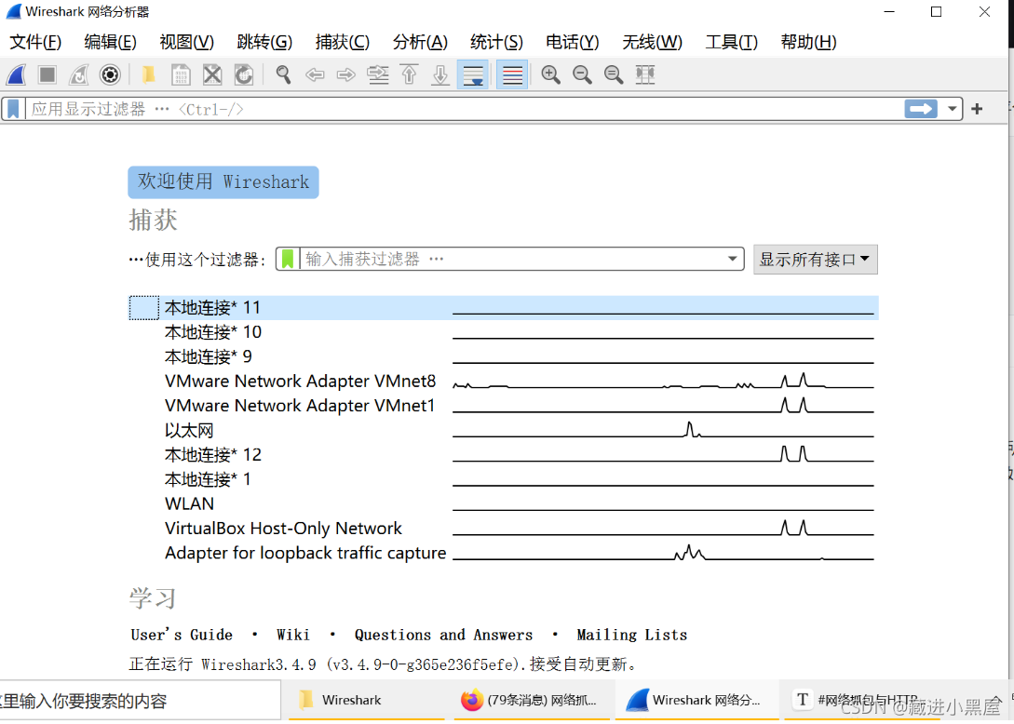Toggle packet list colorization icon

[512, 75]
